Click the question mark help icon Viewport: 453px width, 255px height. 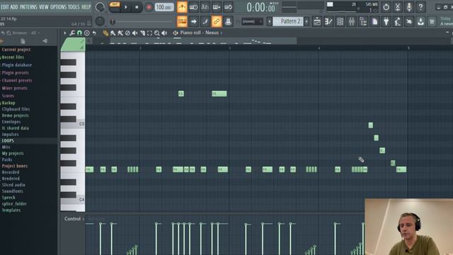click(420, 7)
